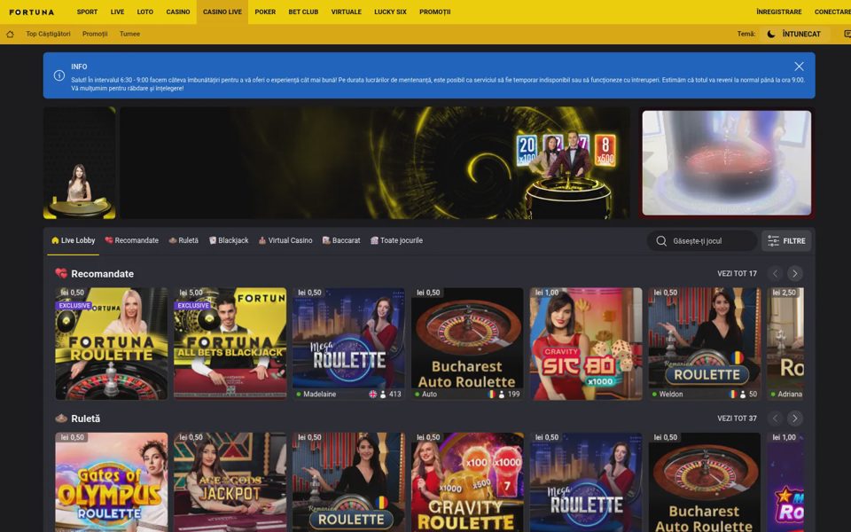Image resolution: width=851 pixels, height=532 pixels.
Task: Open the BET CLUB menu
Action: (x=303, y=12)
